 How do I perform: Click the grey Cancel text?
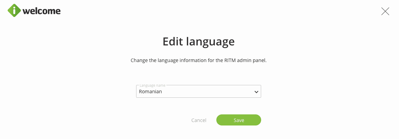pos(199,120)
